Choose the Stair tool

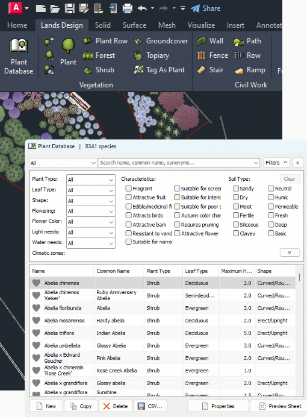pyautogui.click(x=210, y=70)
